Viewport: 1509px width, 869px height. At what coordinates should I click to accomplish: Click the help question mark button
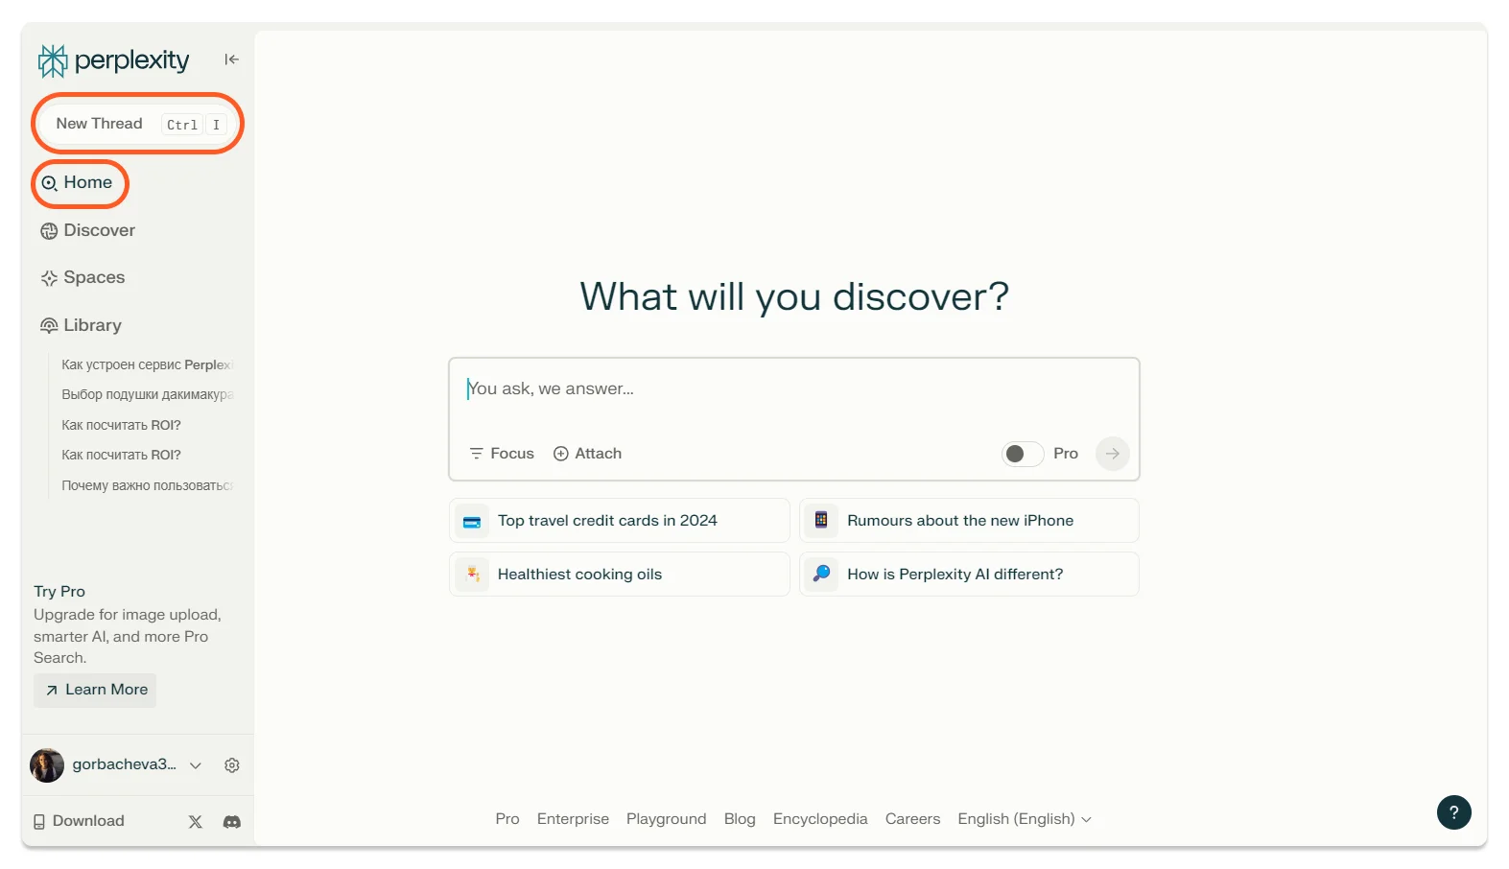pos(1453,812)
